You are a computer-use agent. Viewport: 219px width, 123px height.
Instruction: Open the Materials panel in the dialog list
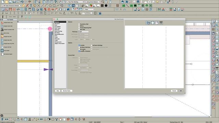[57, 39]
